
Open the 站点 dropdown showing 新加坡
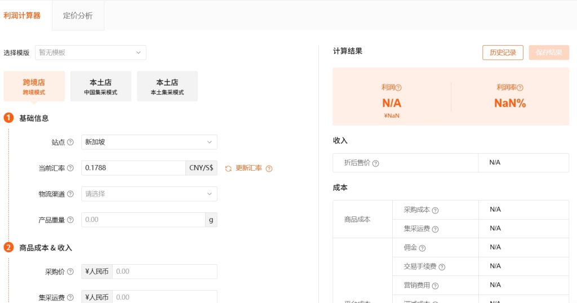[149, 142]
